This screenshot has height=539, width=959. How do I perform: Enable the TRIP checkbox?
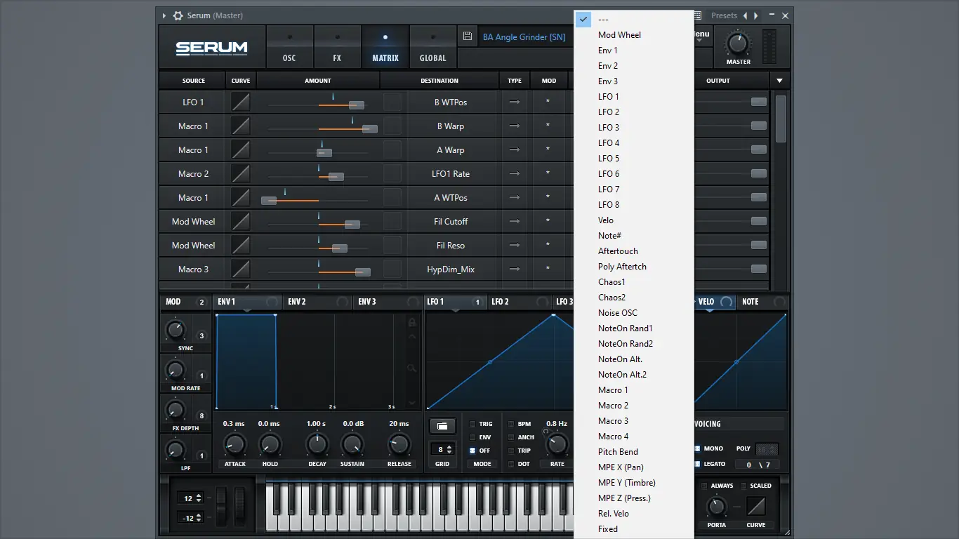(x=511, y=451)
